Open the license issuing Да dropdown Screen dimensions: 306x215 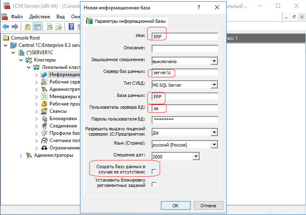pos(214,132)
